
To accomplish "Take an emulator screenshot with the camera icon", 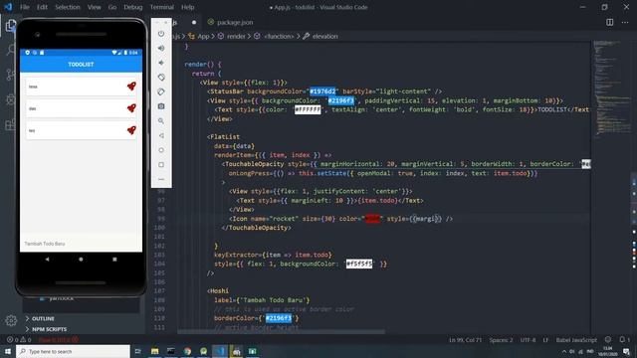I will pos(161,106).
